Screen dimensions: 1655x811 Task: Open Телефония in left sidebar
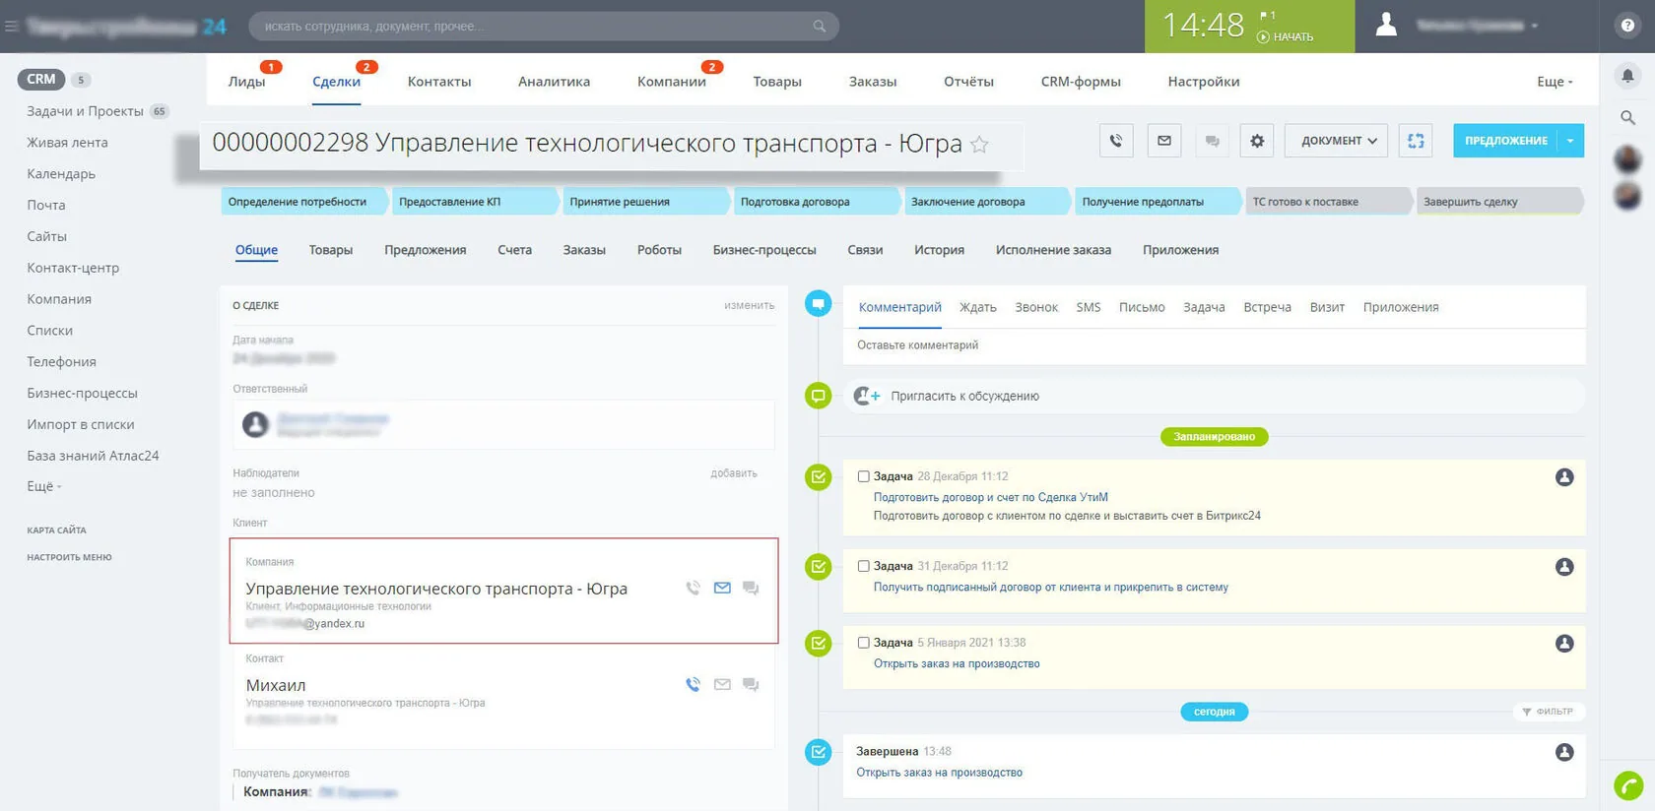(x=61, y=361)
